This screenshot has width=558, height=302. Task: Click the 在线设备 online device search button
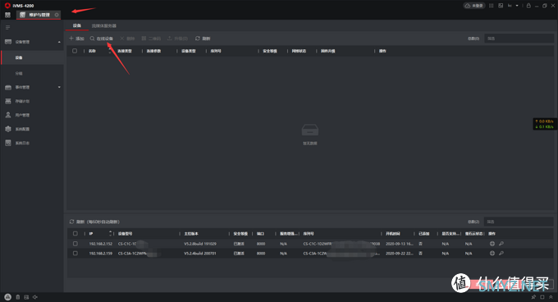click(x=102, y=39)
